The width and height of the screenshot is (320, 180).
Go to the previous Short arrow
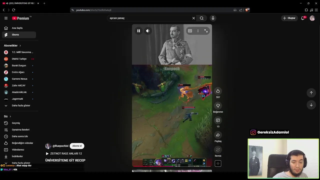311,93
